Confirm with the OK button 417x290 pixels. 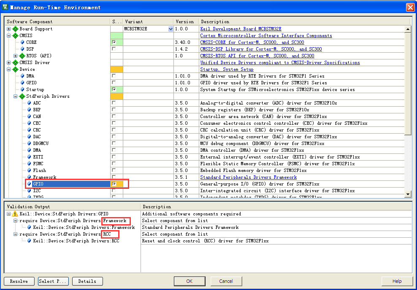[190, 281]
